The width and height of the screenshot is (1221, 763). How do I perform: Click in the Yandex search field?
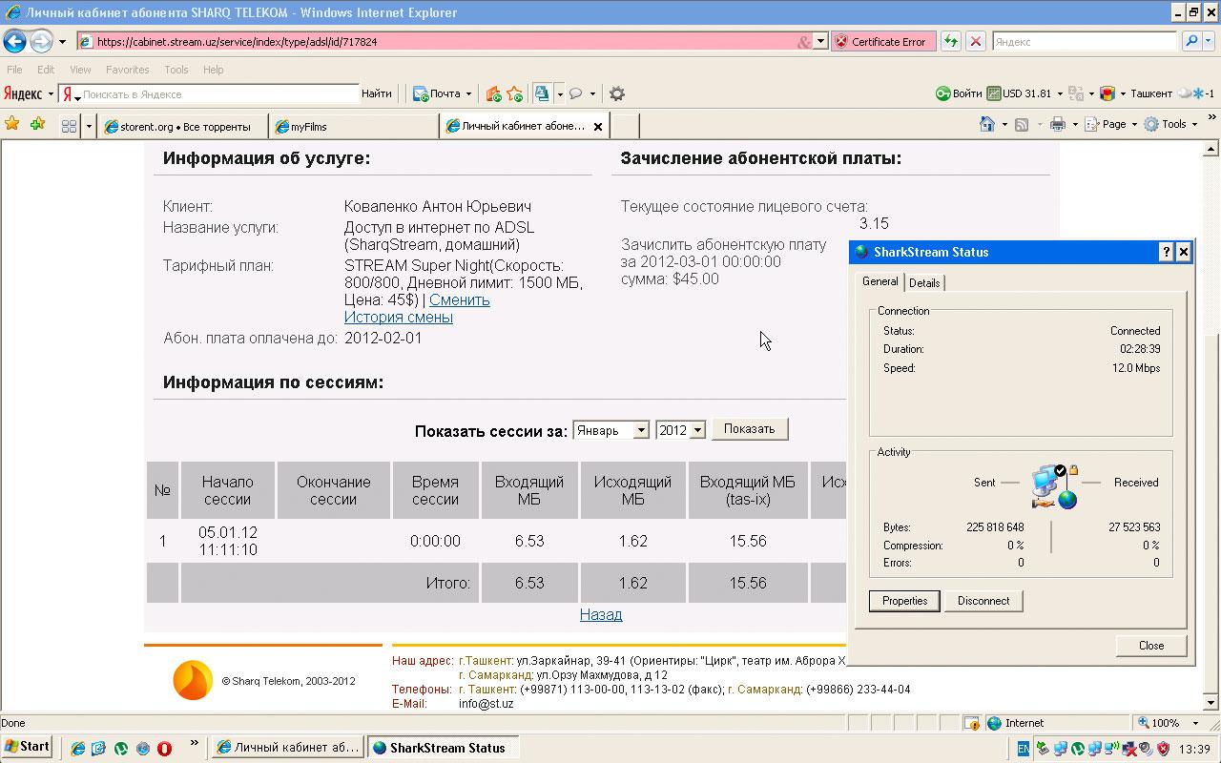coord(219,94)
